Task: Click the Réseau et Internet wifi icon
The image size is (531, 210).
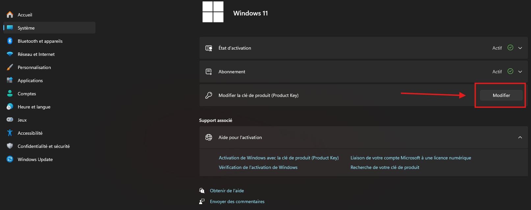Action: coord(10,54)
